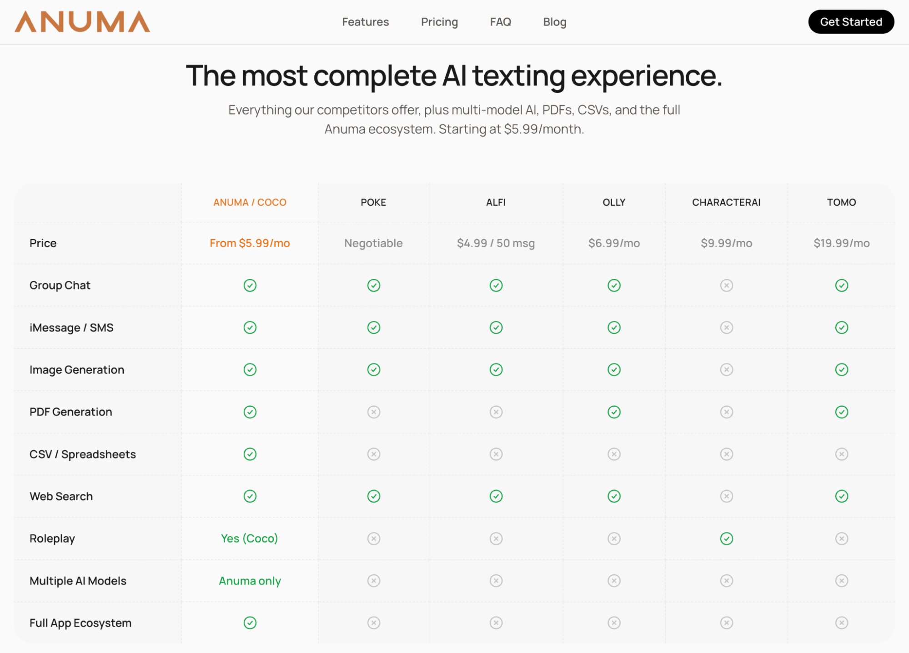Viewport: 909px width, 653px height.
Task: Click CharacterAI's Group Chat gray X icon
Action: click(726, 285)
